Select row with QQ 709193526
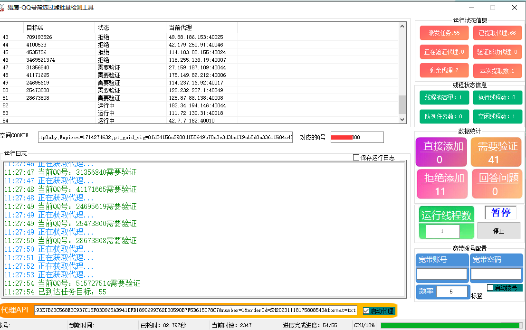The width and height of the screenshot is (526, 330). pyautogui.click(x=199, y=37)
